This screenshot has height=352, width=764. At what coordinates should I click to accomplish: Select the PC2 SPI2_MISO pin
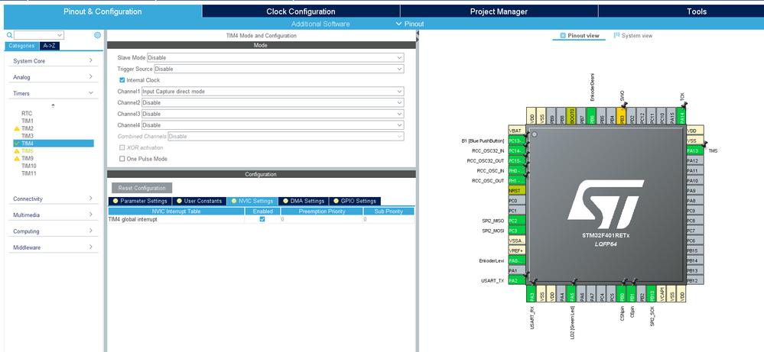click(x=517, y=220)
